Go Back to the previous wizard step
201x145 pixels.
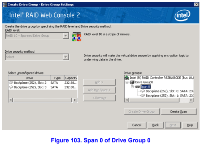point(155,125)
